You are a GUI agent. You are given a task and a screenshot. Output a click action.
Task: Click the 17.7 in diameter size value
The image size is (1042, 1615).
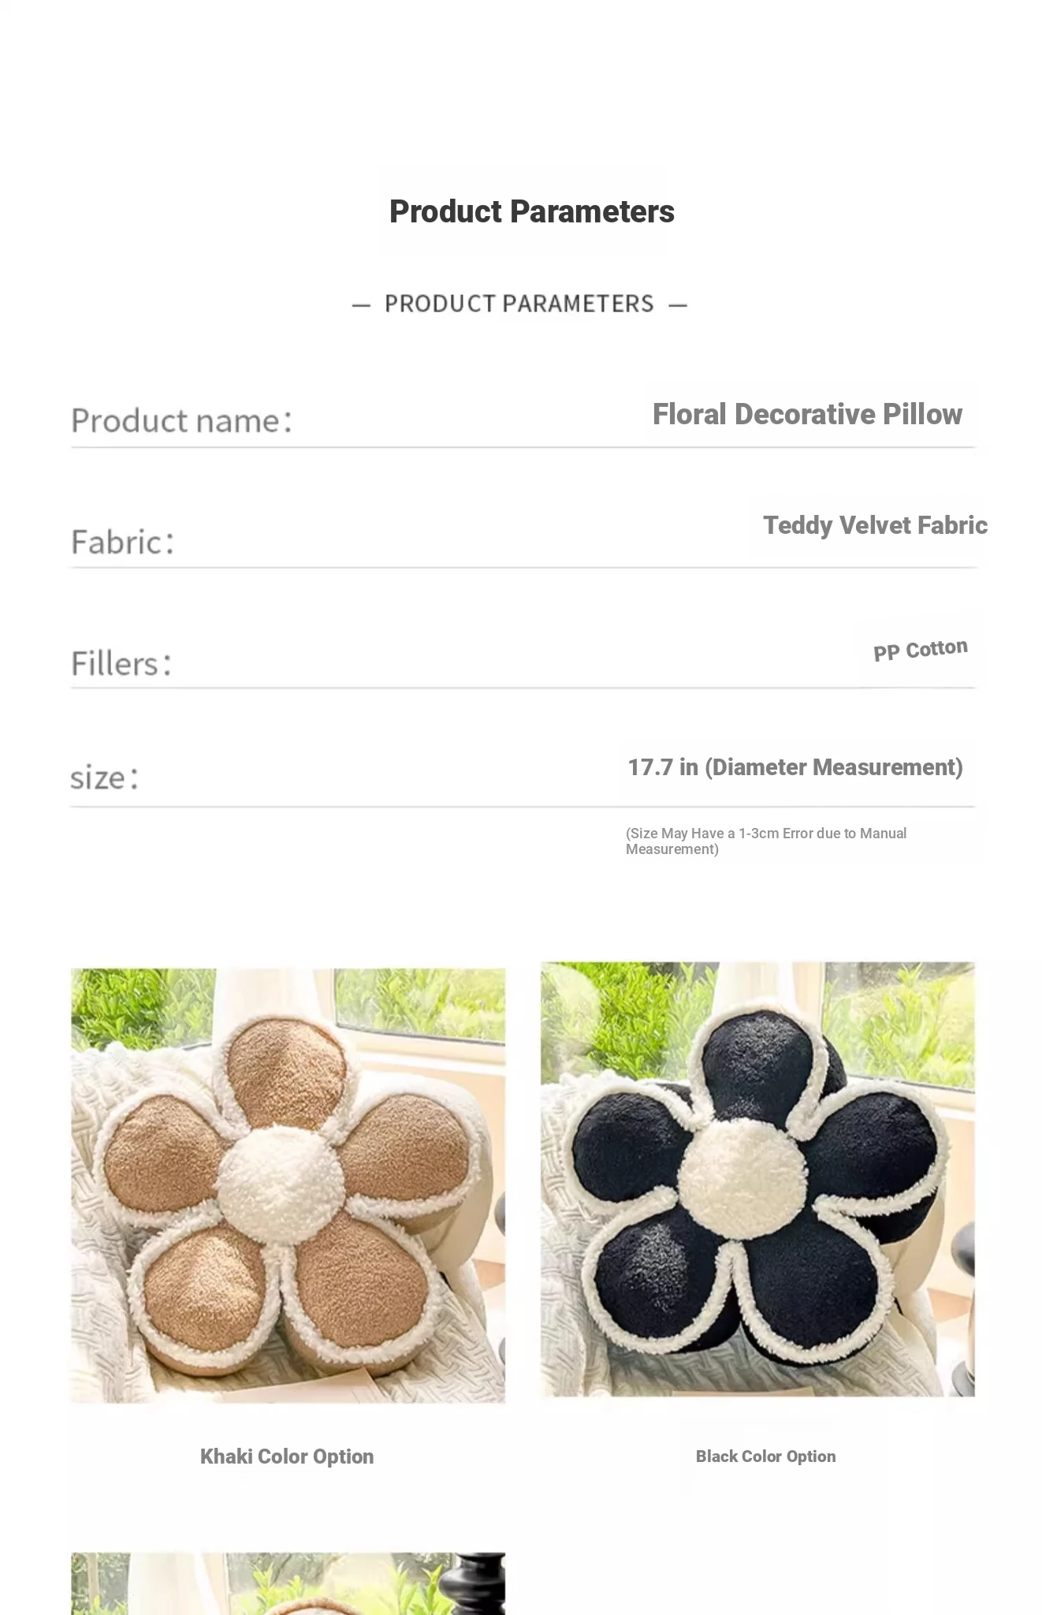(x=795, y=767)
